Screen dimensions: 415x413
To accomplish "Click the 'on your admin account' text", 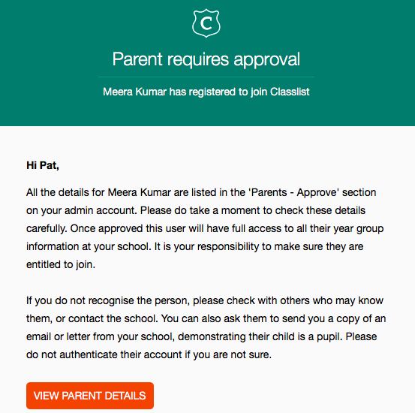I will pos(82,210).
